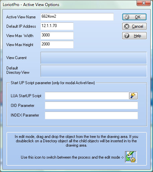Focus the Active View Name field
The image size is (153, 172).
pyautogui.click(x=77, y=17)
